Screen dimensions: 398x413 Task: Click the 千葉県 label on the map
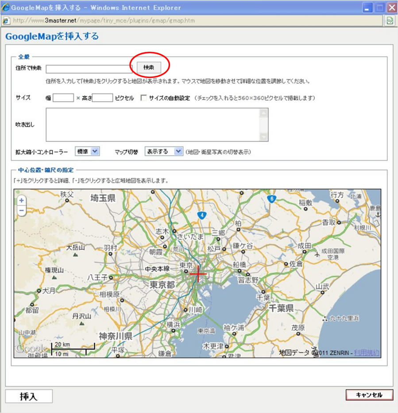(x=281, y=307)
